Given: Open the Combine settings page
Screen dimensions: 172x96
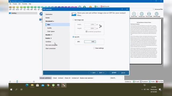Looking at the screenshot, I should coord(48,42).
